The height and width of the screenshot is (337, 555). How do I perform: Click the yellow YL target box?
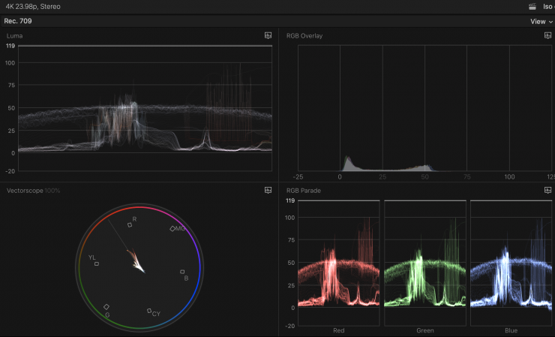(x=97, y=263)
